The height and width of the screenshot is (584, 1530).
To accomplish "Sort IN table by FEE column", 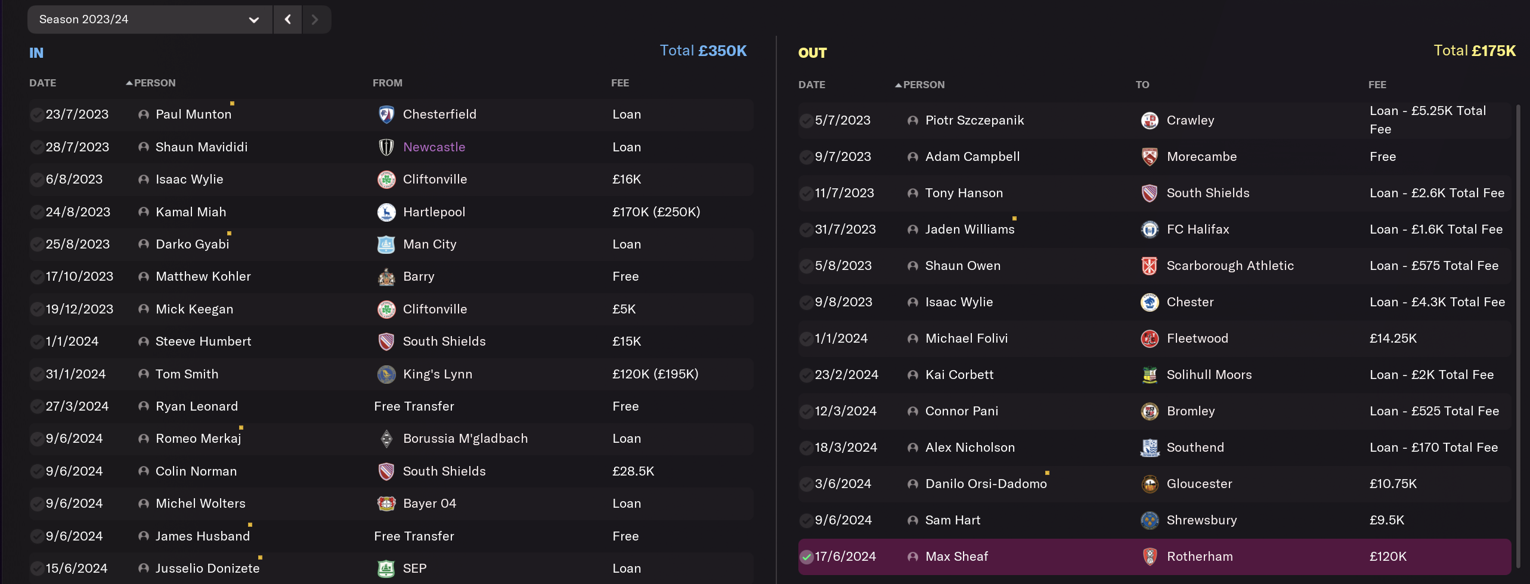I will (x=620, y=83).
